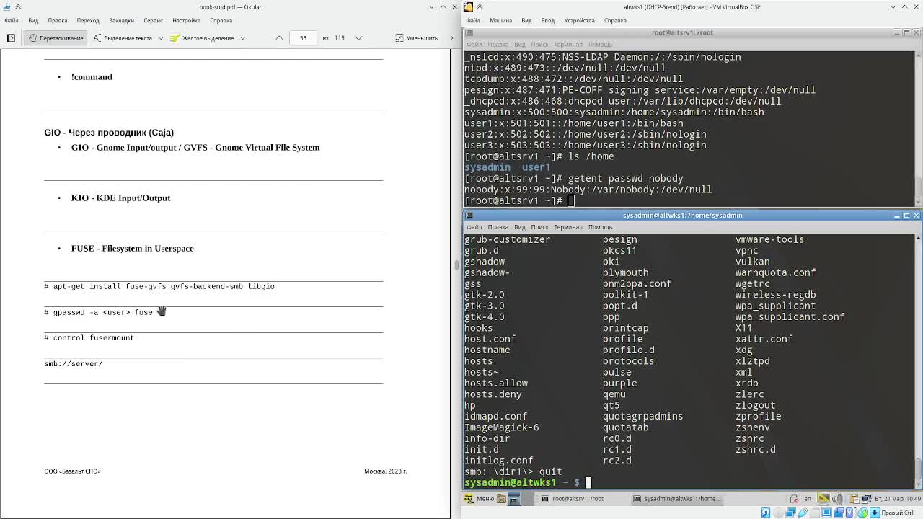Click 'smb://server/' text in the PDF

(x=74, y=363)
